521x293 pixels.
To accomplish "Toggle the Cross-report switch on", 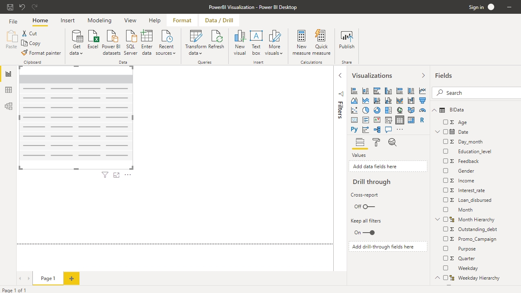I will (x=369, y=207).
